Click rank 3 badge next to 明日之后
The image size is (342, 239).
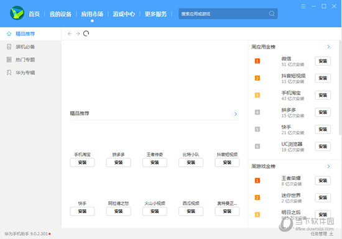pyautogui.click(x=257, y=215)
